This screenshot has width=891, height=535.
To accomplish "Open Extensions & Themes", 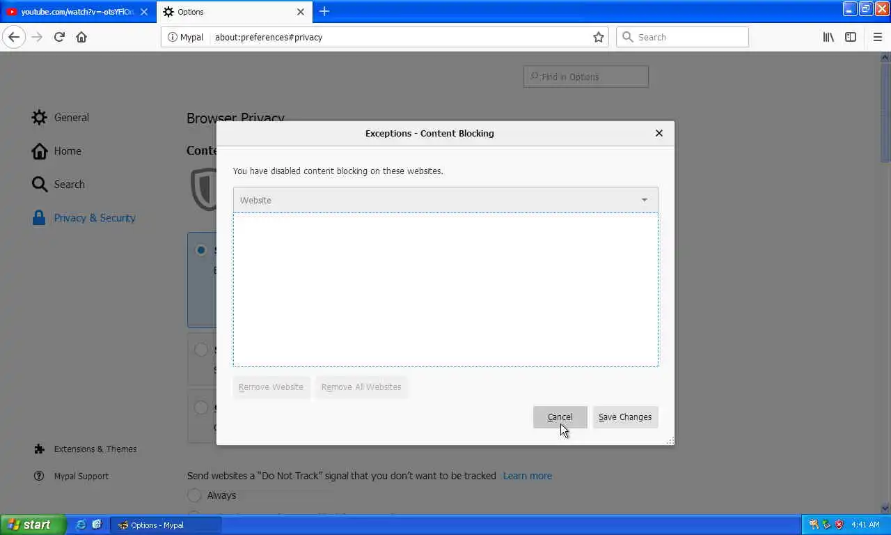I will pyautogui.click(x=86, y=449).
